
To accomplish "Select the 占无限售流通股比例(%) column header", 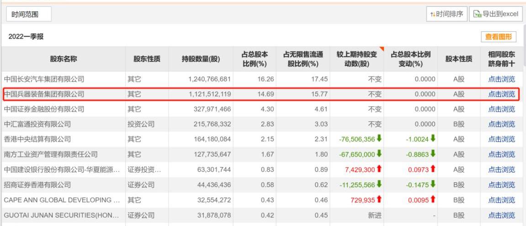I will tap(303, 59).
